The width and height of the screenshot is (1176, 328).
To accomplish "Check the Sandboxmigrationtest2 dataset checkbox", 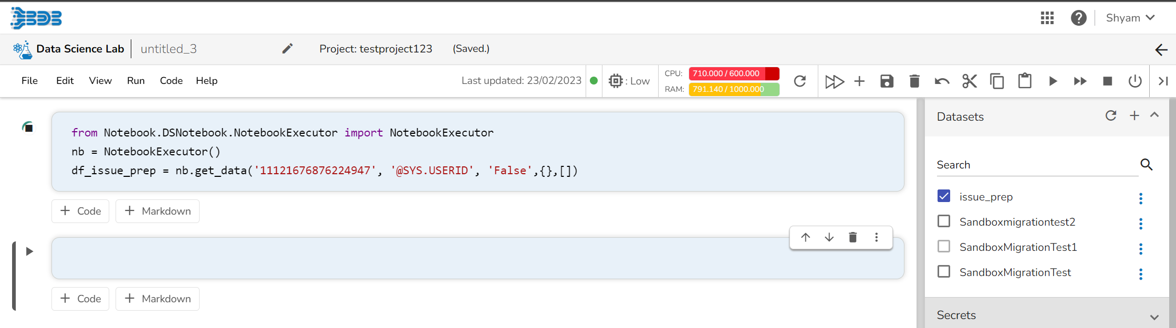I will point(943,221).
